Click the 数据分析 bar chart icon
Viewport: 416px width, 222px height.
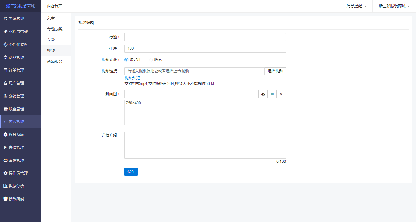click(x=5, y=186)
